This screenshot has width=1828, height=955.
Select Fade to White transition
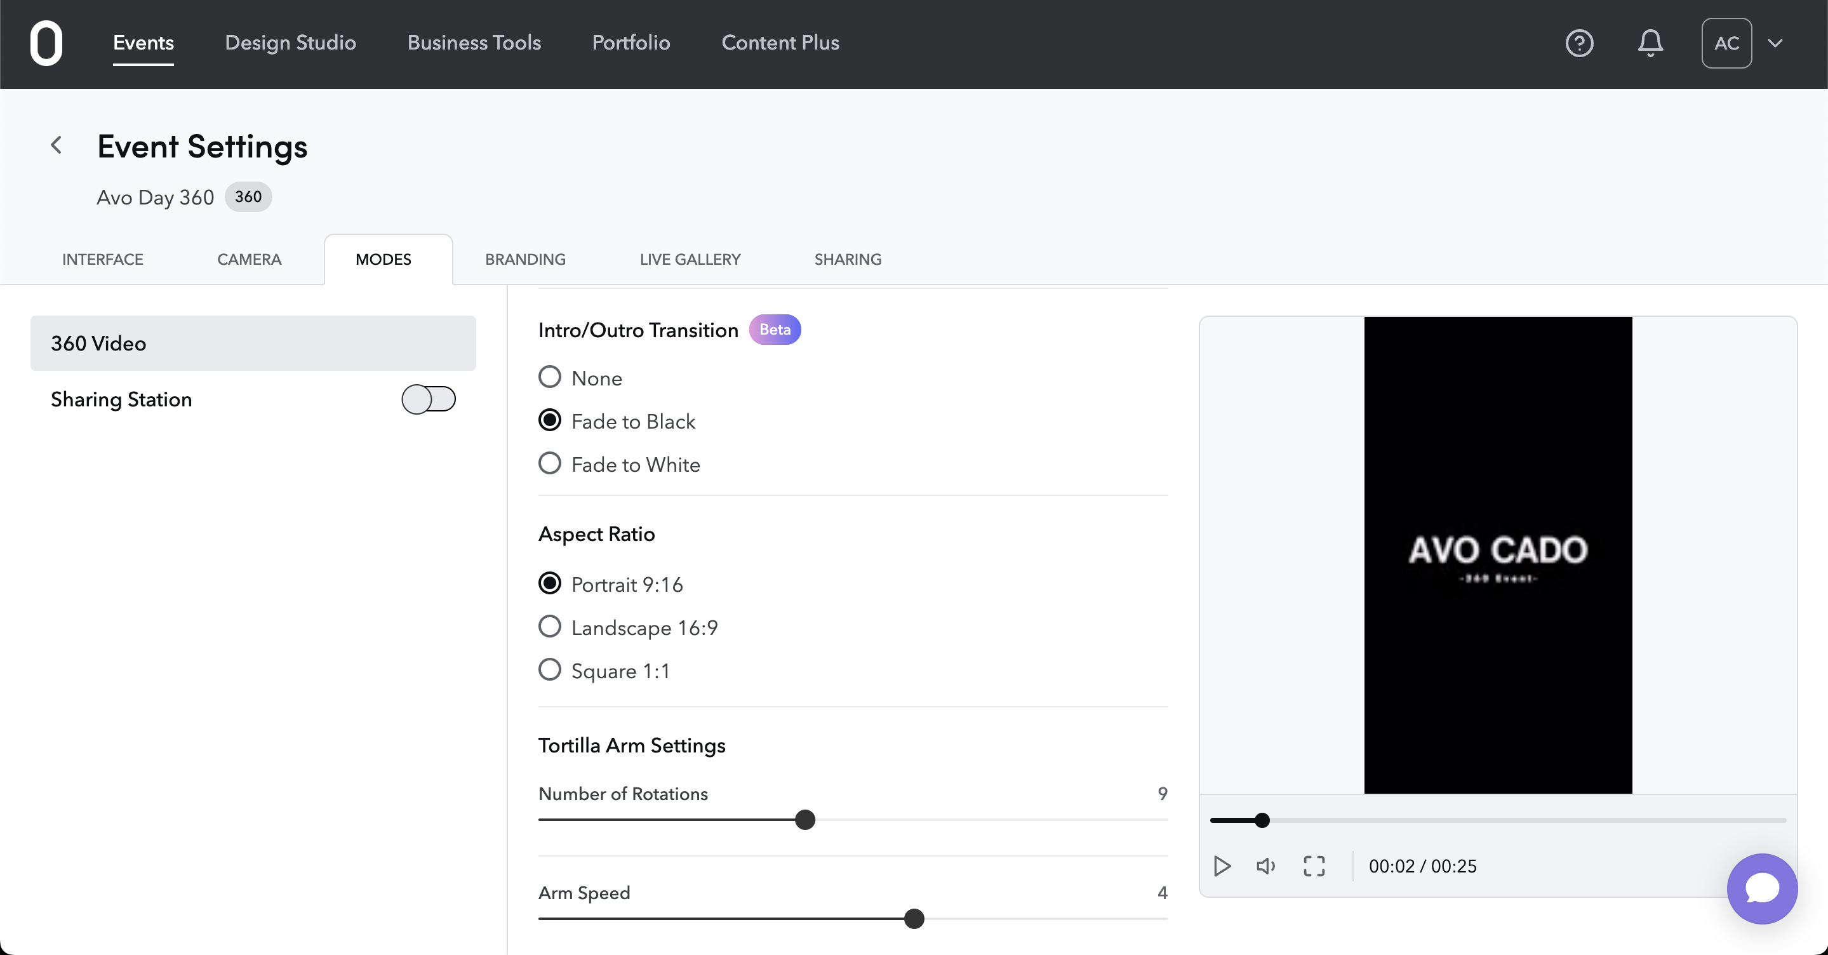point(549,464)
